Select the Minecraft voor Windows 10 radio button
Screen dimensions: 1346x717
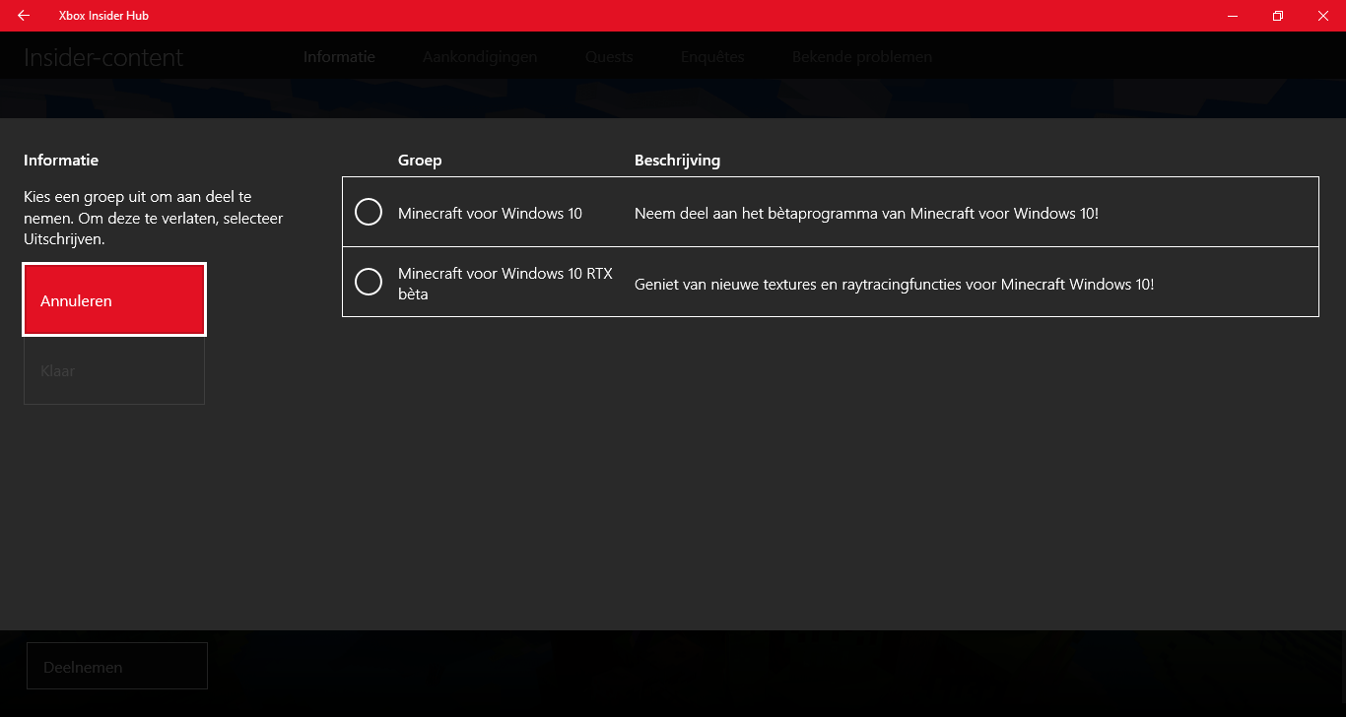click(x=369, y=212)
